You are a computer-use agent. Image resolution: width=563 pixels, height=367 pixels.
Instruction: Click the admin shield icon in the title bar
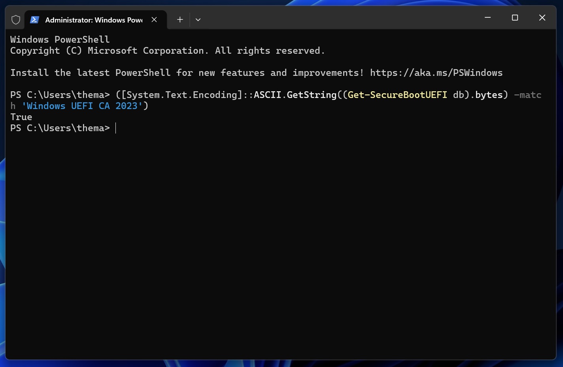16,19
